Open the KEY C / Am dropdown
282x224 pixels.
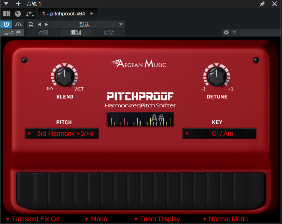point(219,134)
